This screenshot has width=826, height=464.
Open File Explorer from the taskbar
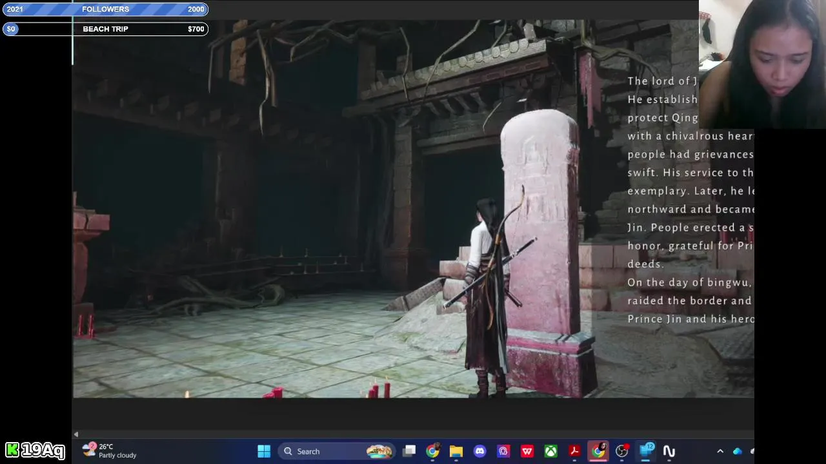tap(456, 451)
